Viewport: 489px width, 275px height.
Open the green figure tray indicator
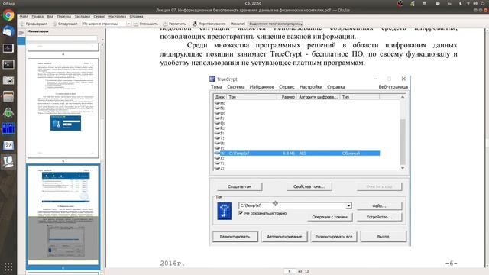click(413, 3)
